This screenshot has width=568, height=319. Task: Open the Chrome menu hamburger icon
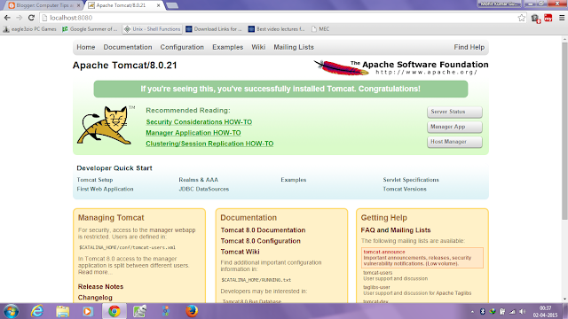[562, 18]
